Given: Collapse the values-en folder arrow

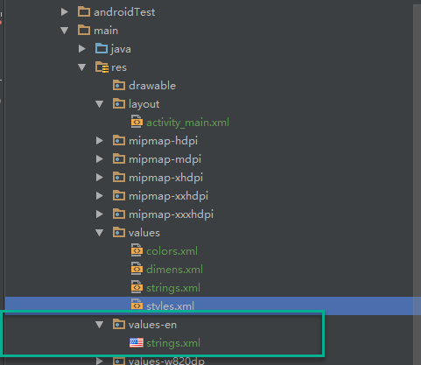Looking at the screenshot, I should (100, 325).
